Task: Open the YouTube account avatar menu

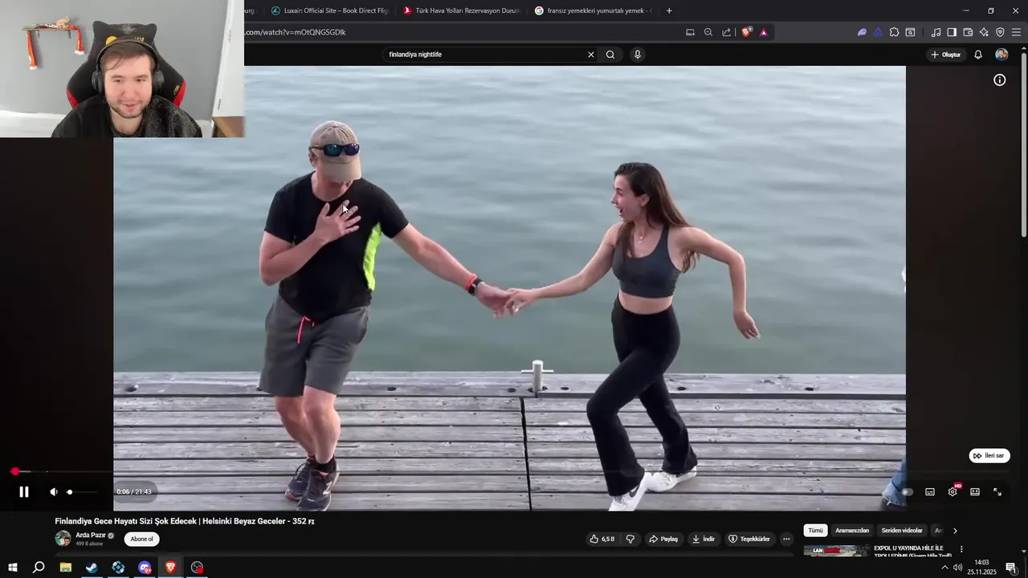Action: pos(1001,55)
